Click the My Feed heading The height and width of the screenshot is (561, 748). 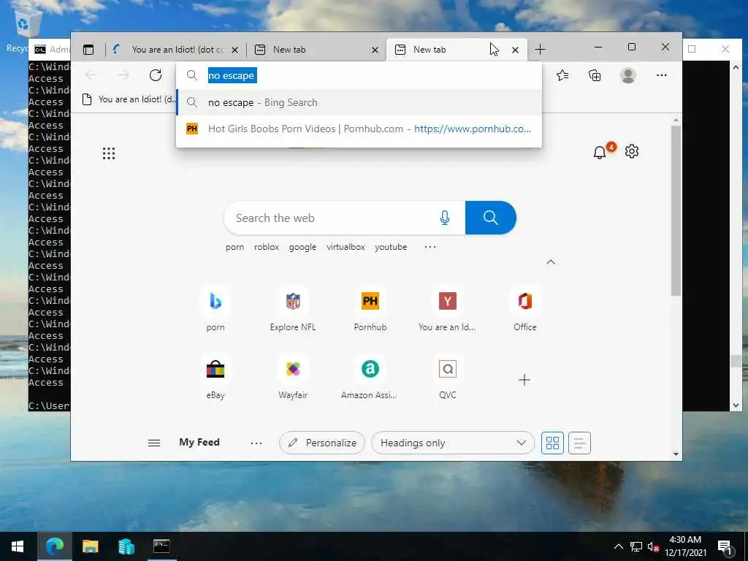pyautogui.click(x=199, y=442)
